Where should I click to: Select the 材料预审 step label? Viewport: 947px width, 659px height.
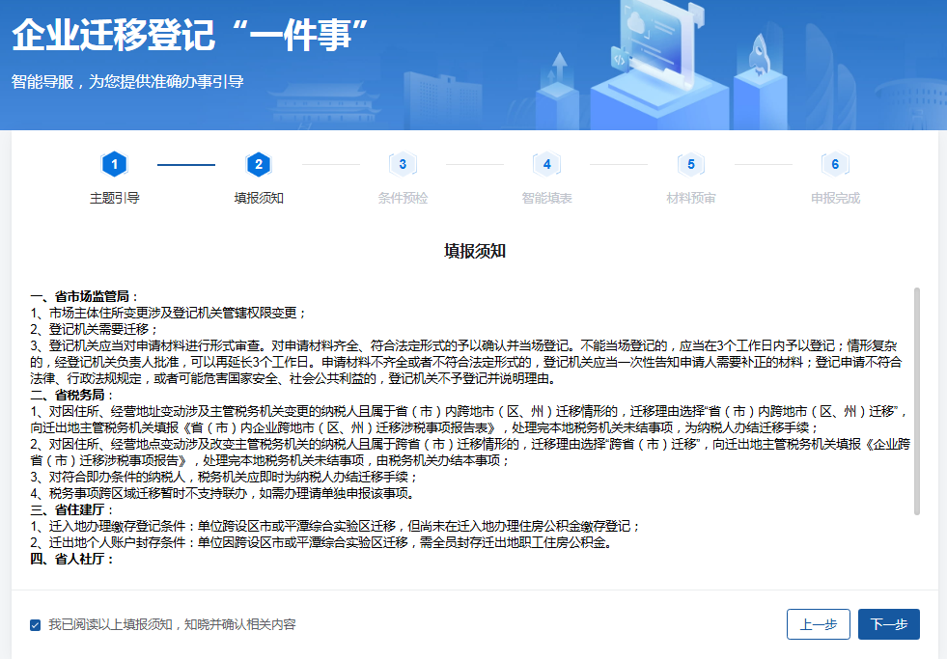pyautogui.click(x=691, y=198)
